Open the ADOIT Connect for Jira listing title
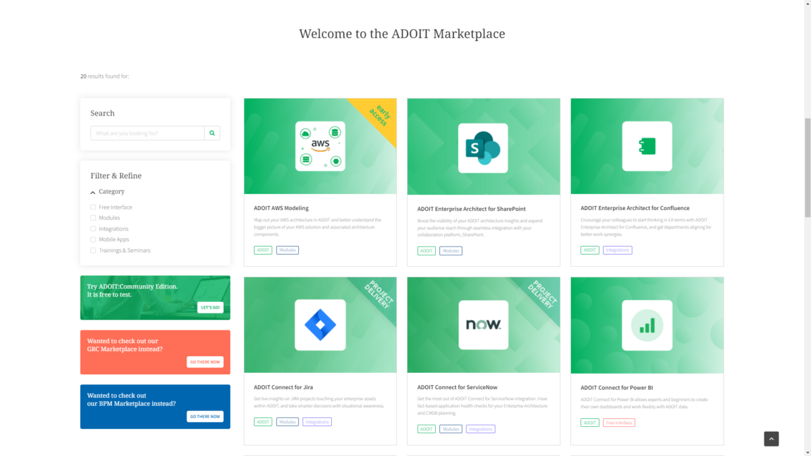Viewport: 811px width, 456px height. tap(285, 386)
